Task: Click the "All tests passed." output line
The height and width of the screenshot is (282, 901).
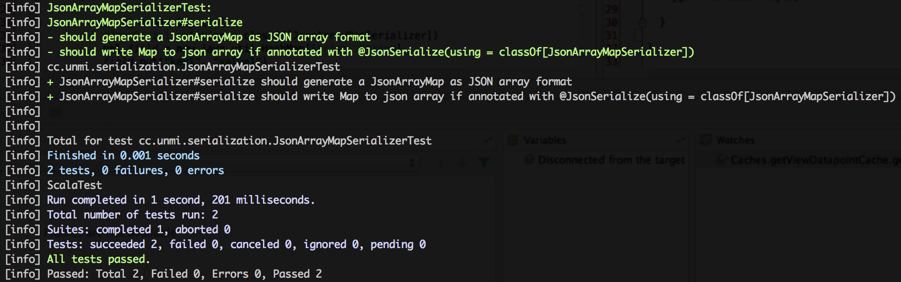Action: (x=98, y=259)
